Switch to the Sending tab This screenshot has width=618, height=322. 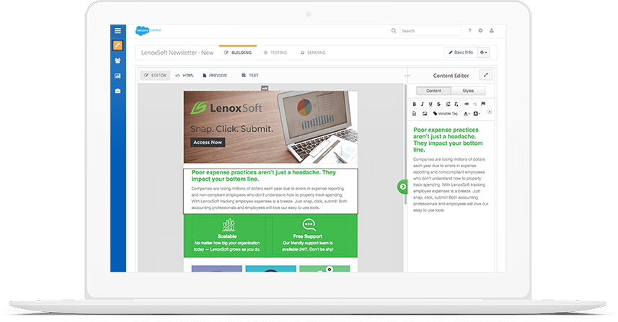click(314, 53)
